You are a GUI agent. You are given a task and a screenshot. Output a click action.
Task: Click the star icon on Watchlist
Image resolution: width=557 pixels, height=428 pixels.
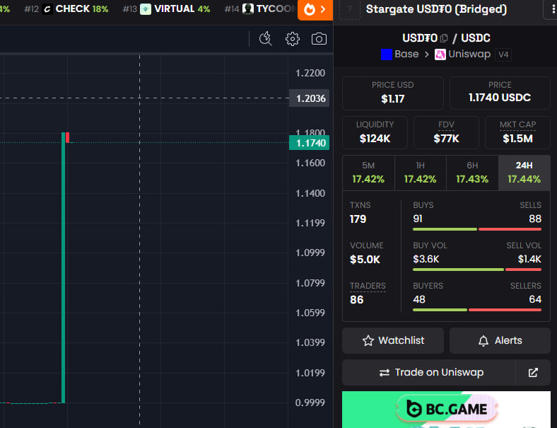coord(368,340)
